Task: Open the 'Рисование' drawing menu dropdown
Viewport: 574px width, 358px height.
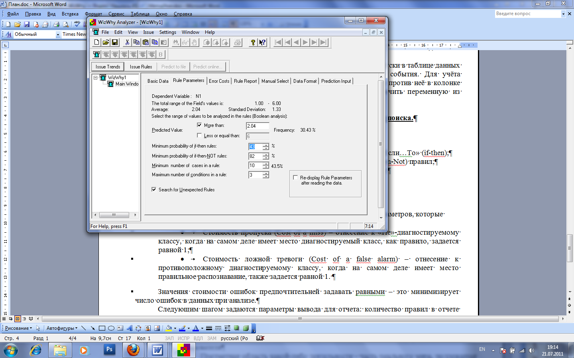Action: 18,328
